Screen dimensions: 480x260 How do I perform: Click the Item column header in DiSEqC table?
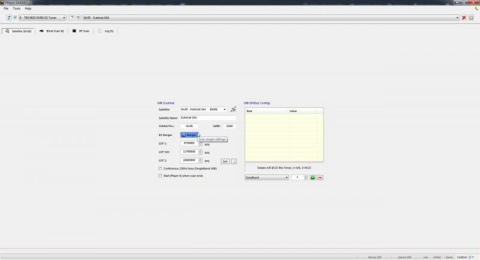click(x=266, y=111)
